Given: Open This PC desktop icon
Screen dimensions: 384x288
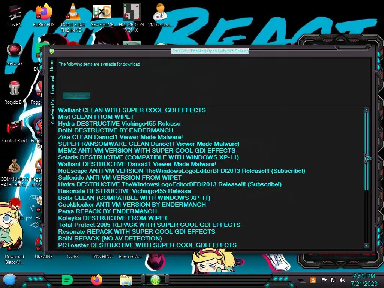Looking at the screenshot, I should [15, 16].
